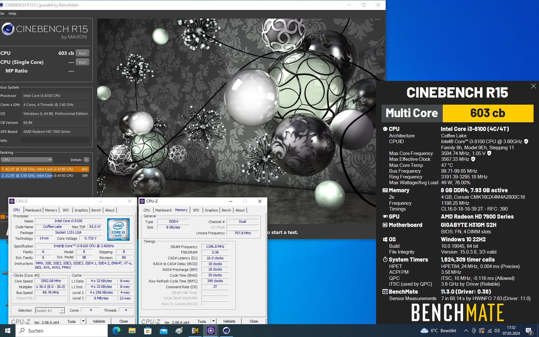Click the Suchen taskbar search box
Viewport: 539px width, 337px height.
click(x=62, y=331)
